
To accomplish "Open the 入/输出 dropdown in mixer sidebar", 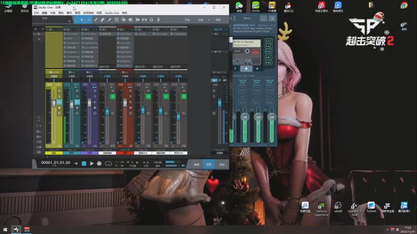I will click(39, 34).
